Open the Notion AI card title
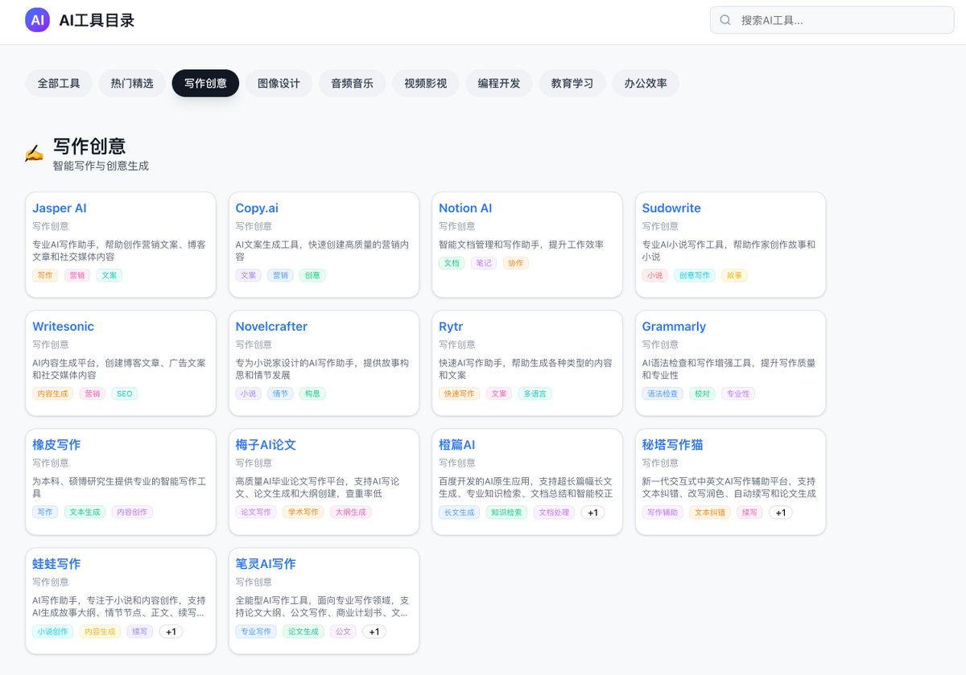The image size is (966, 675). point(465,208)
